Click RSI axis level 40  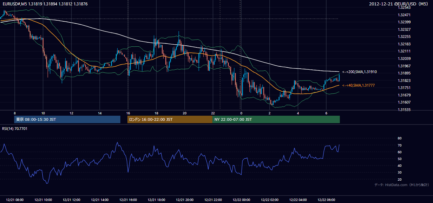point(399,166)
